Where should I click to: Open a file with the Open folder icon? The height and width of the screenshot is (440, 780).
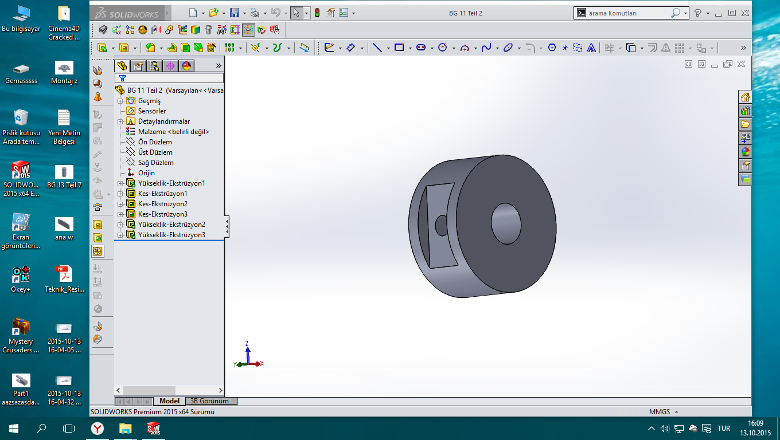(x=213, y=13)
